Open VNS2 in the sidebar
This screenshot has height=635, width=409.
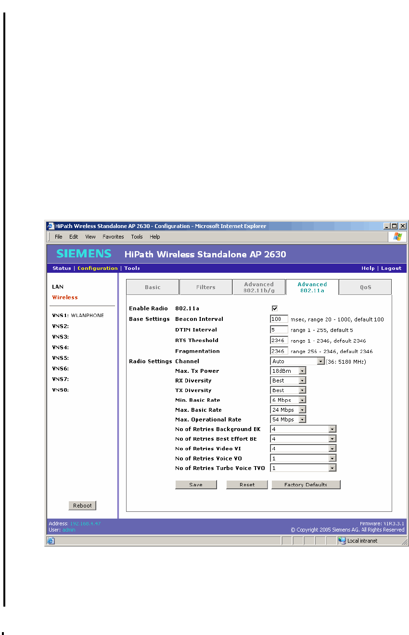61,326
